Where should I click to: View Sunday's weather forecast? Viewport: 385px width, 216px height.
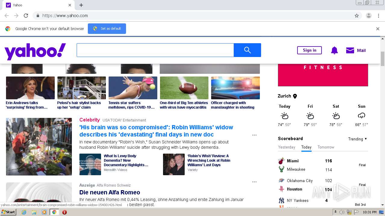click(362, 115)
